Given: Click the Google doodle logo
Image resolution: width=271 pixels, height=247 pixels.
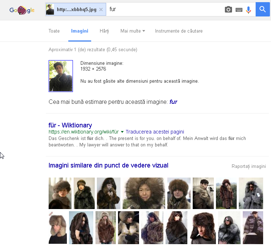Looking at the screenshot, I should click(22, 10).
